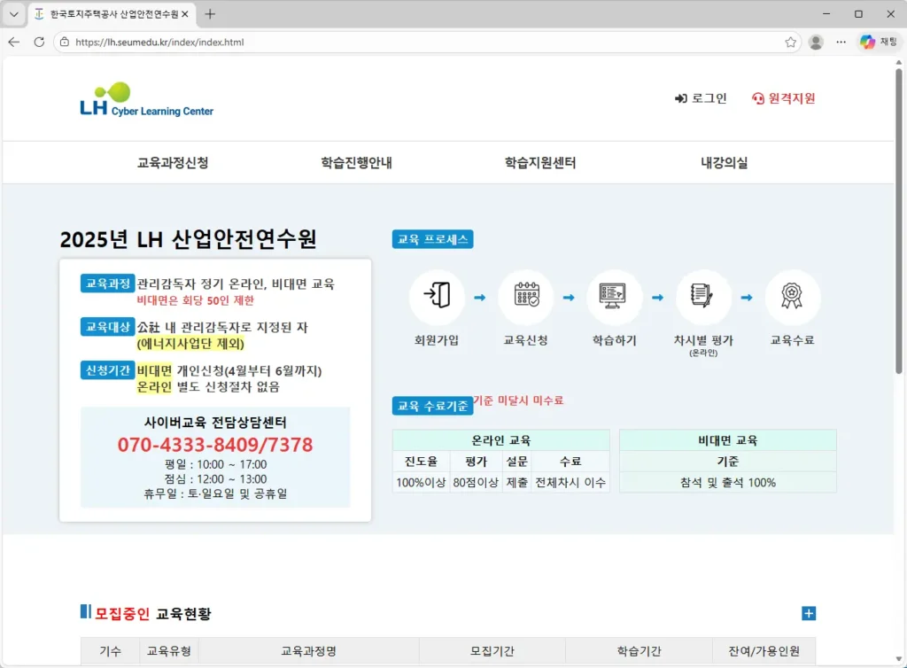
Task: Click the 로그인 login link
Action: pyautogui.click(x=701, y=98)
